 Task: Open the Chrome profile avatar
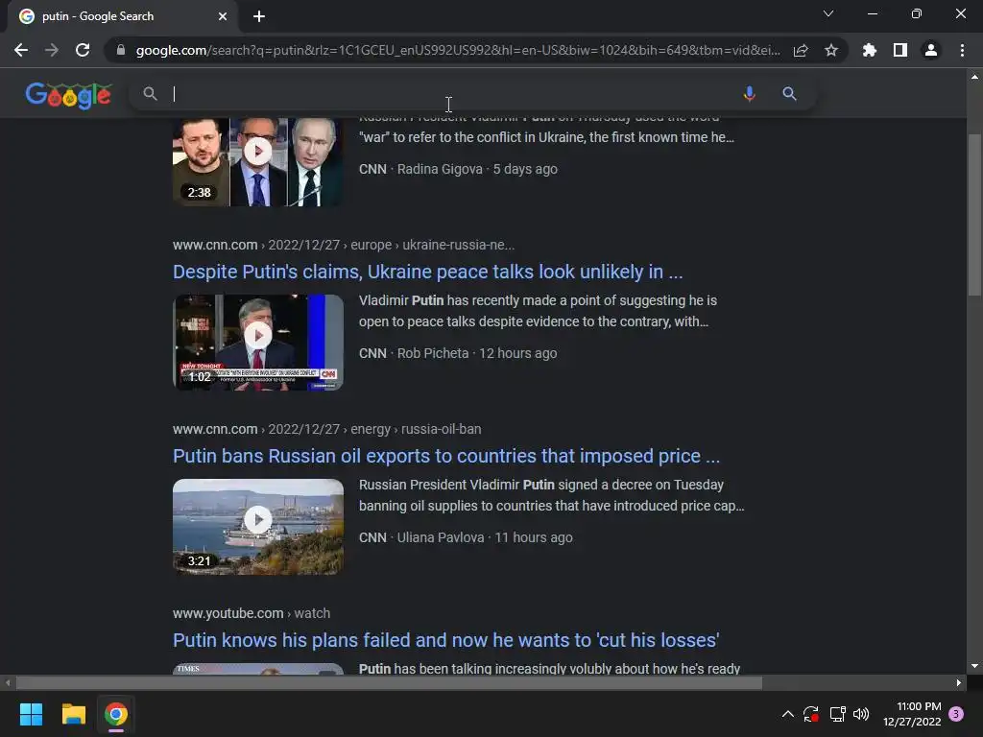[x=931, y=50]
